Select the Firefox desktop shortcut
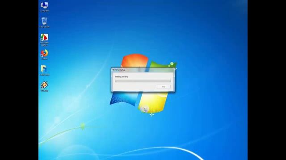286x160 pixels. 44,54
